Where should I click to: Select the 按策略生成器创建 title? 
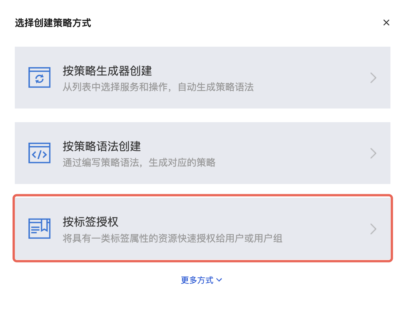(x=107, y=71)
